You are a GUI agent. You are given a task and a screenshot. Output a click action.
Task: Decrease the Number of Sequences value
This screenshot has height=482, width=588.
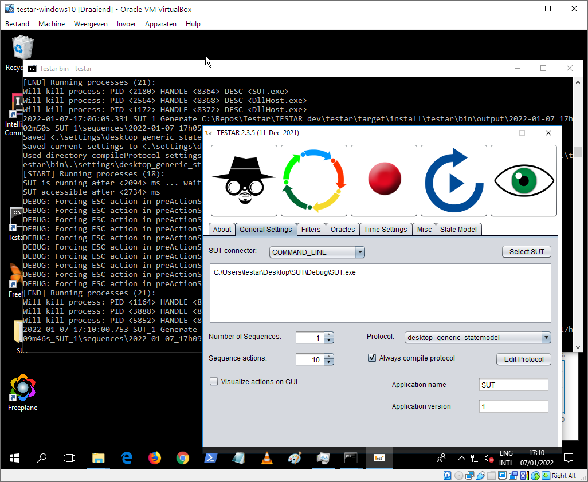(x=328, y=341)
